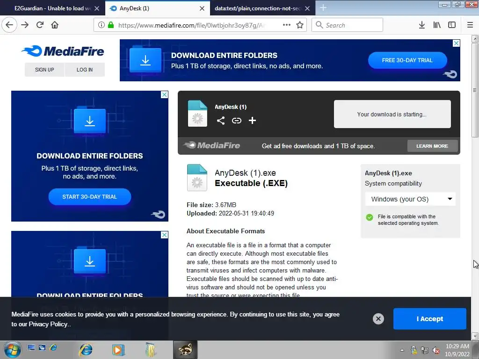This screenshot has width=479, height=359.
Task: Open the Firefox library icon
Action: pyautogui.click(x=437, y=25)
